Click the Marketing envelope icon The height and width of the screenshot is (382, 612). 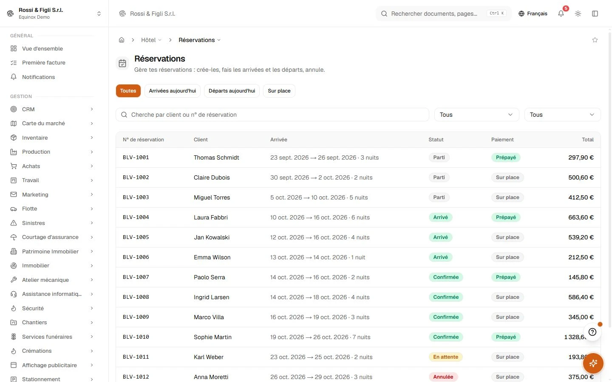[x=14, y=194]
